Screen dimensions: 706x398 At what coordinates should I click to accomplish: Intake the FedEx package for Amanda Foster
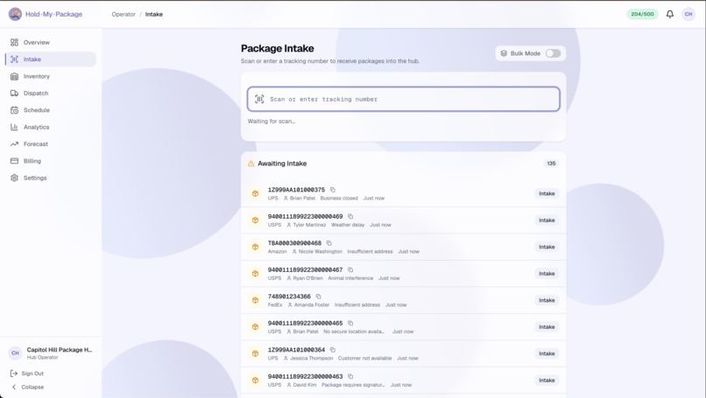(x=547, y=300)
